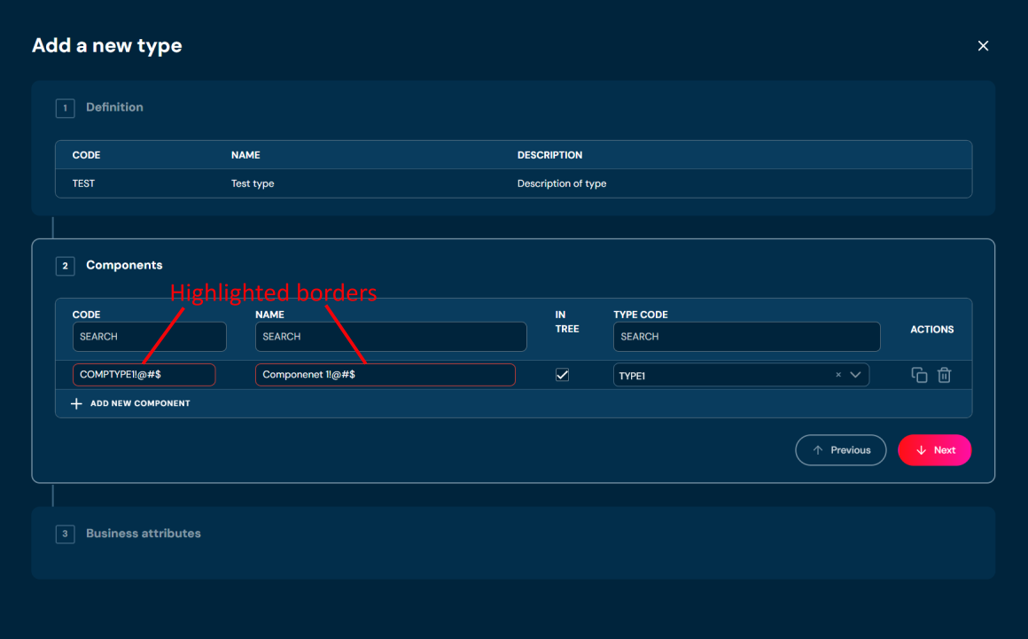The height and width of the screenshot is (639, 1028).
Task: Uncheck the In Tree checkbox
Action: [x=562, y=375]
